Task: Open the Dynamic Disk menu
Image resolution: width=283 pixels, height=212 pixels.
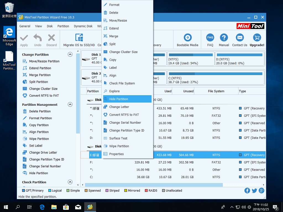Action: tap(83, 26)
